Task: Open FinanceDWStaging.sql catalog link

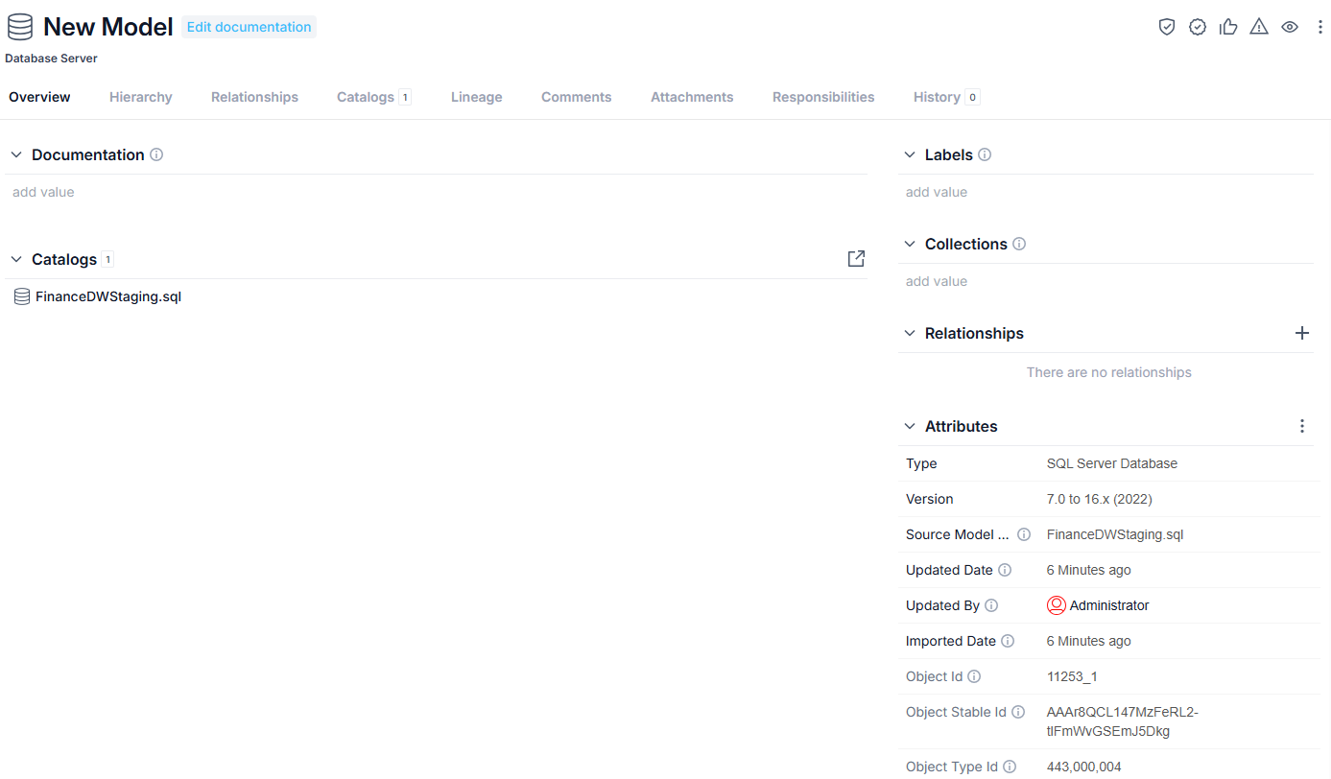Action: [x=108, y=296]
